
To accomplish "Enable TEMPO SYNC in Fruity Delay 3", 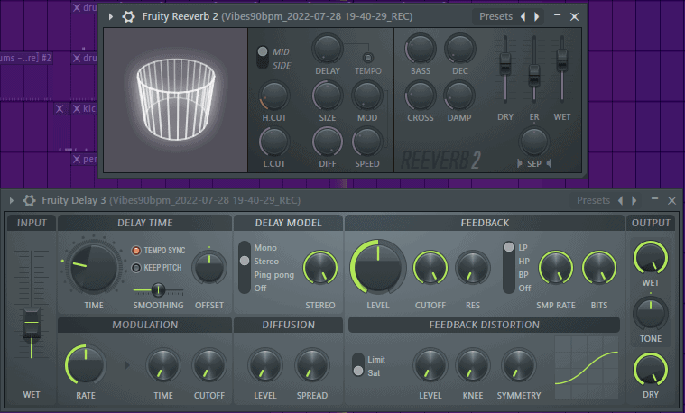I will 136,251.
